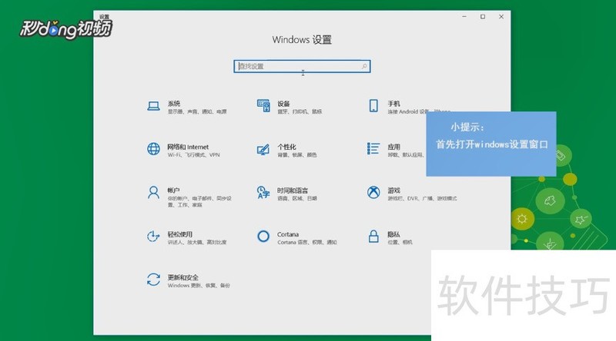Click the 轻松使用 label

coord(180,234)
